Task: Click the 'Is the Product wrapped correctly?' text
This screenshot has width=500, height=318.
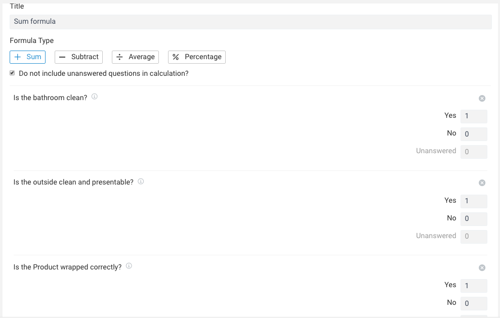Action: click(x=67, y=267)
